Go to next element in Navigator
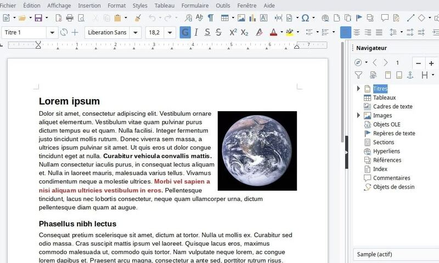The width and height of the screenshot is (439, 263). tap(386, 62)
